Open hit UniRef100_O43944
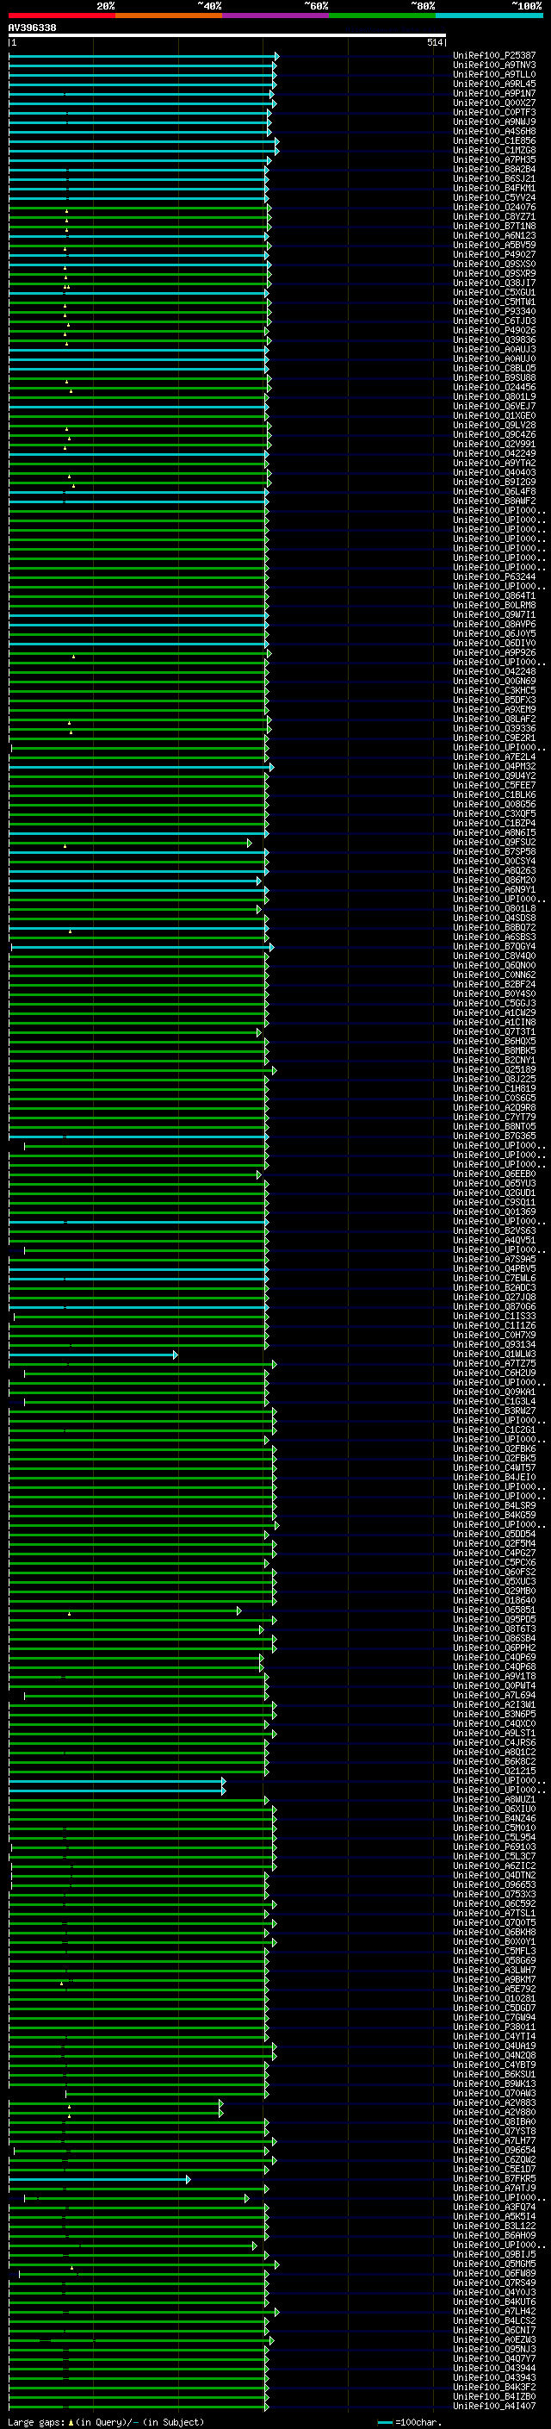The height and width of the screenshot is (2429, 551). click(494, 2368)
